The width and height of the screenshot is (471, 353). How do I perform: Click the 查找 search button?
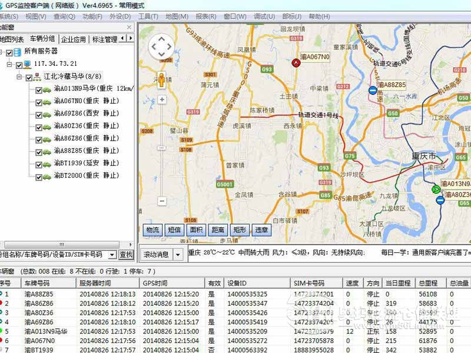(x=126, y=255)
